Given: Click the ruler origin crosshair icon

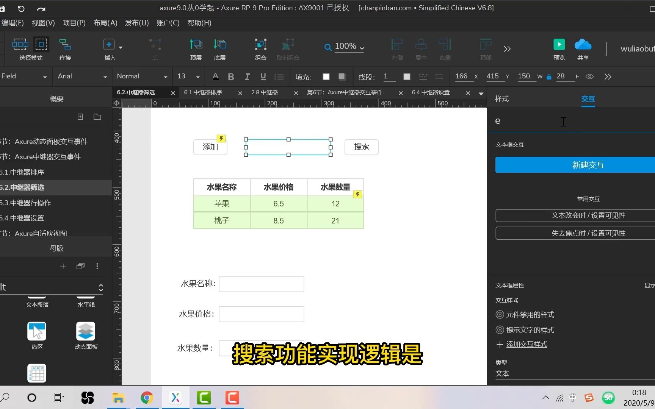Looking at the screenshot, I should coord(117,103).
